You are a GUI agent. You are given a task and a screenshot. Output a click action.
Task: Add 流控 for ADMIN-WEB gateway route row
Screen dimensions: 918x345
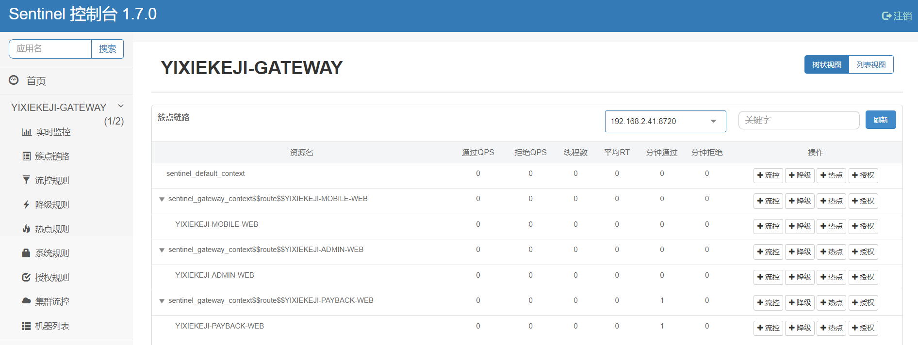click(x=768, y=252)
